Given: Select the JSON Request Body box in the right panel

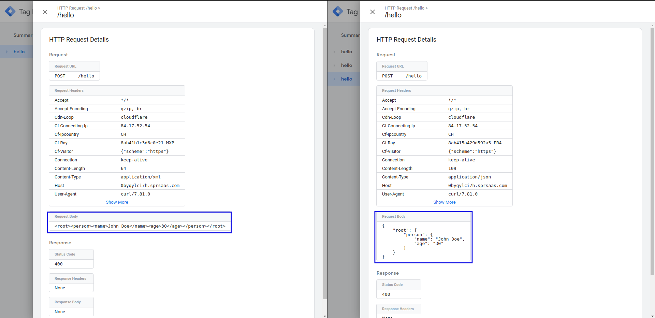Looking at the screenshot, I should (423, 237).
